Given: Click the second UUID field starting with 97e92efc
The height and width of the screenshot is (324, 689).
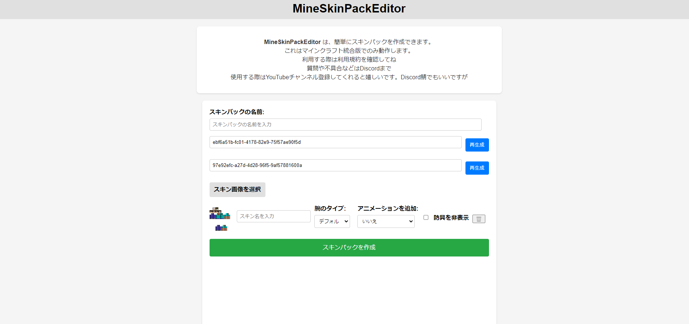Looking at the screenshot, I should 335,165.
